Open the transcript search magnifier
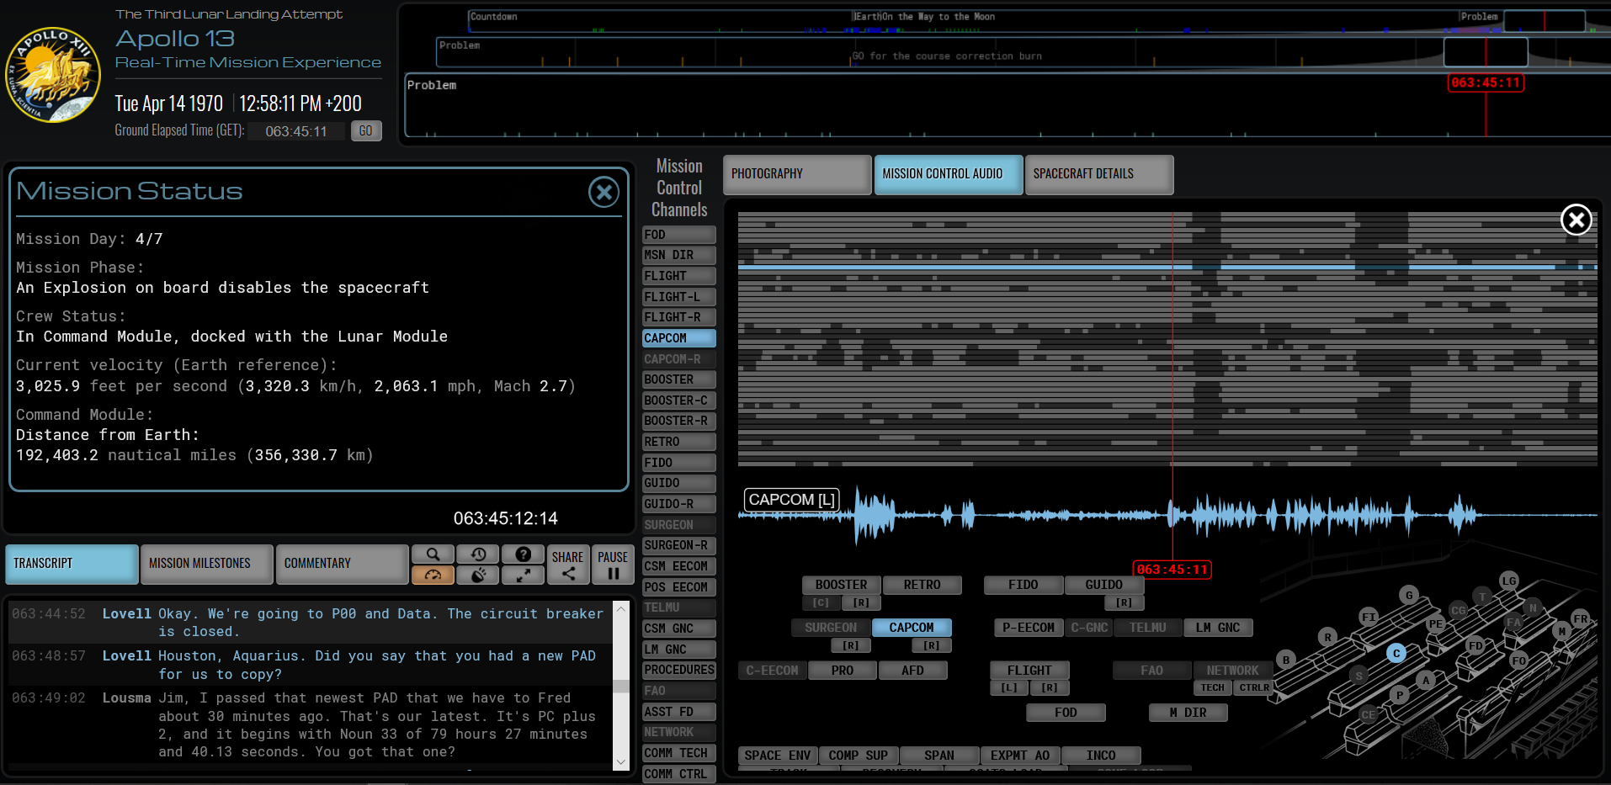The image size is (1611, 785). click(433, 554)
